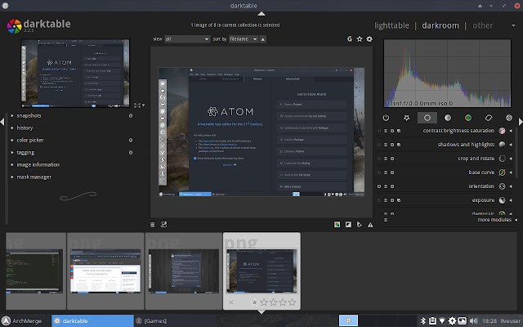Select second filmstrip thumbnail with white webpage
The height and width of the screenshot is (327, 523).
(105, 271)
